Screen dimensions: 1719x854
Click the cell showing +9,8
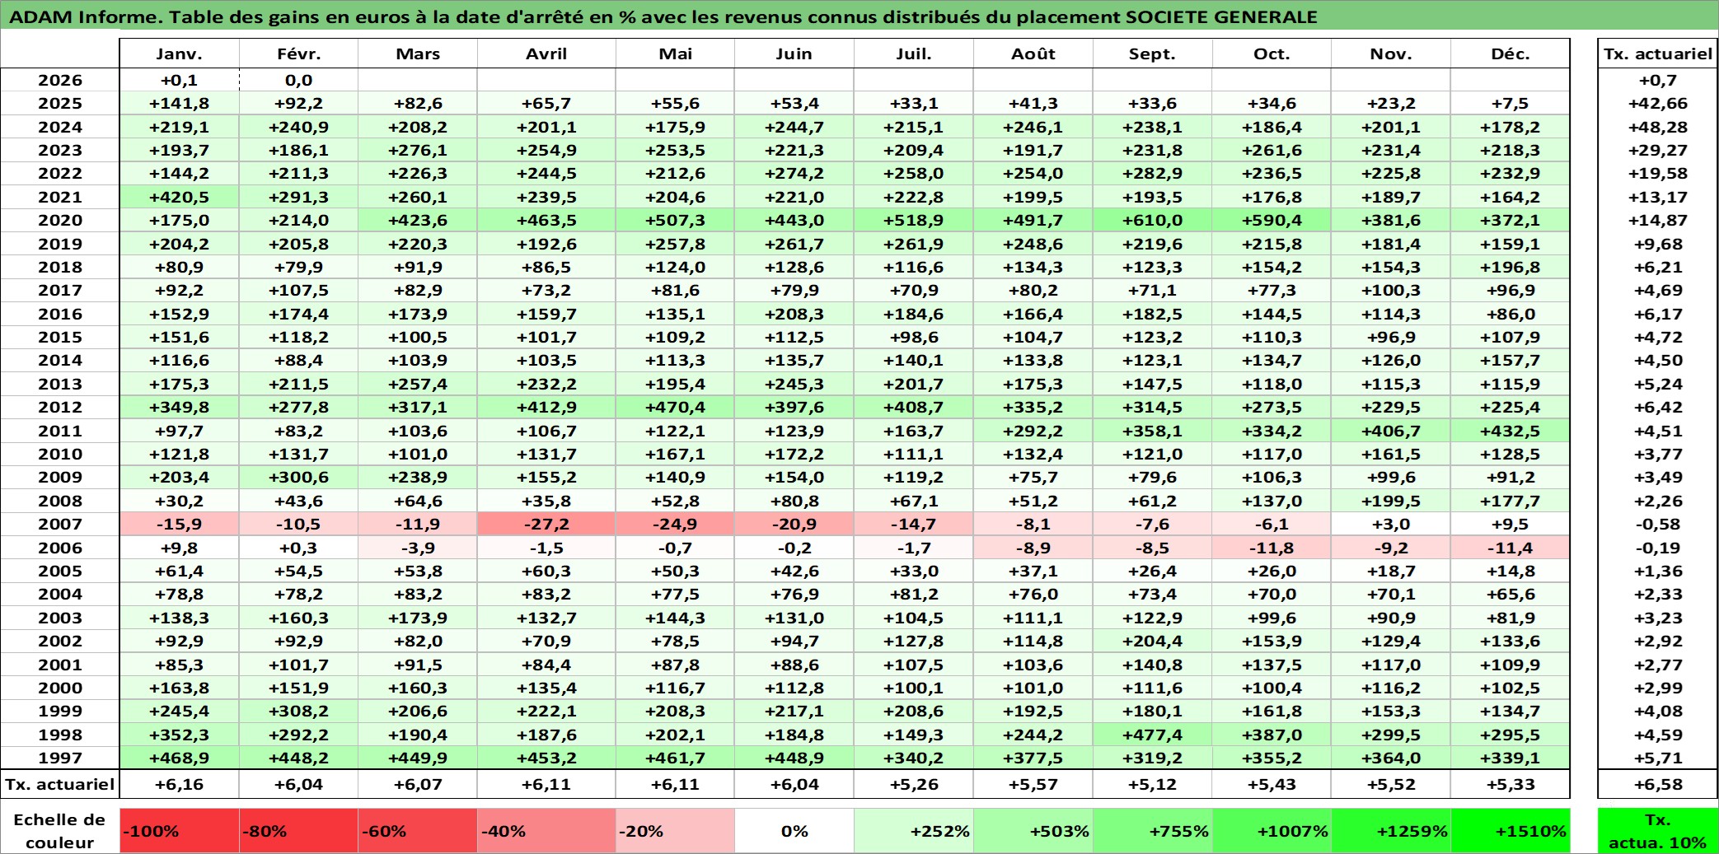coord(180,548)
